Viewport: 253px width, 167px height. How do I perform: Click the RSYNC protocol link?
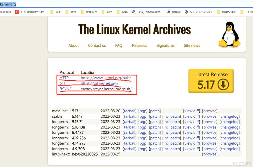[66, 89]
